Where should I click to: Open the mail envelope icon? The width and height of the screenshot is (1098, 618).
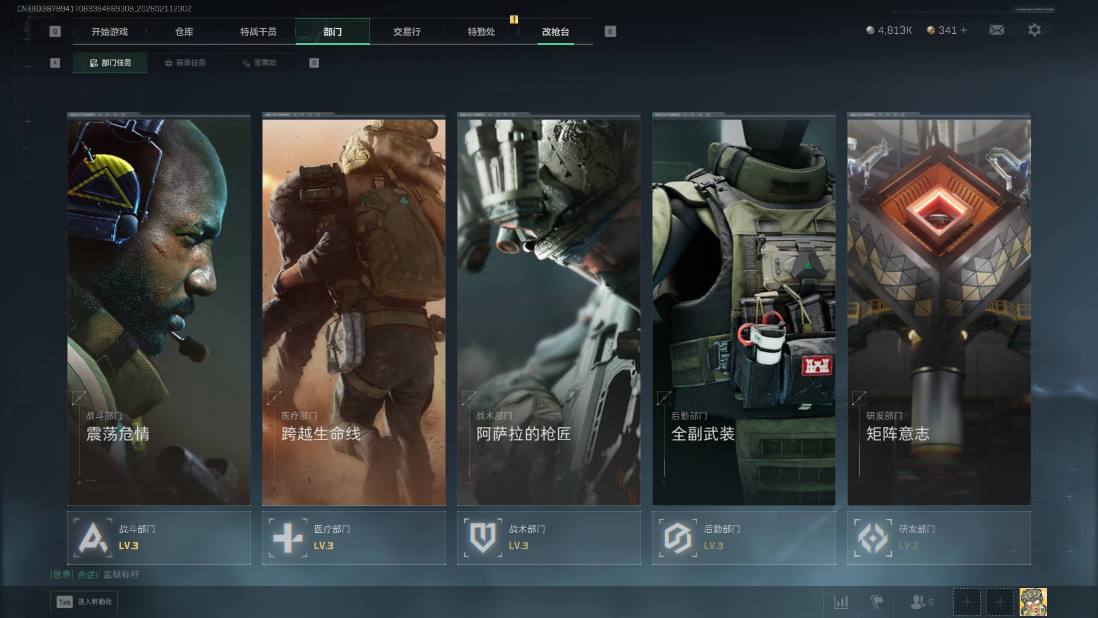pyautogui.click(x=996, y=30)
